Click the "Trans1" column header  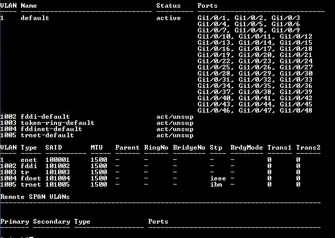click(279, 148)
